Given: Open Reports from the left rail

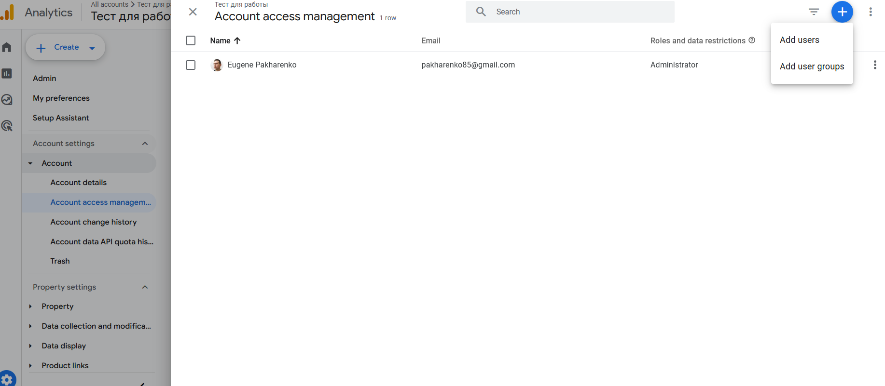Looking at the screenshot, I should point(7,74).
